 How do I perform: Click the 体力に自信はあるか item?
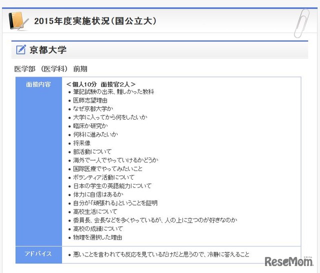[98, 194]
